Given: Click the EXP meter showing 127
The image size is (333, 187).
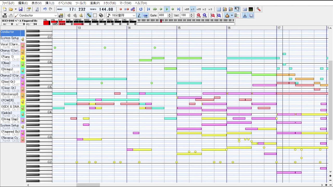Looking at the screenshot, I should point(62,22).
